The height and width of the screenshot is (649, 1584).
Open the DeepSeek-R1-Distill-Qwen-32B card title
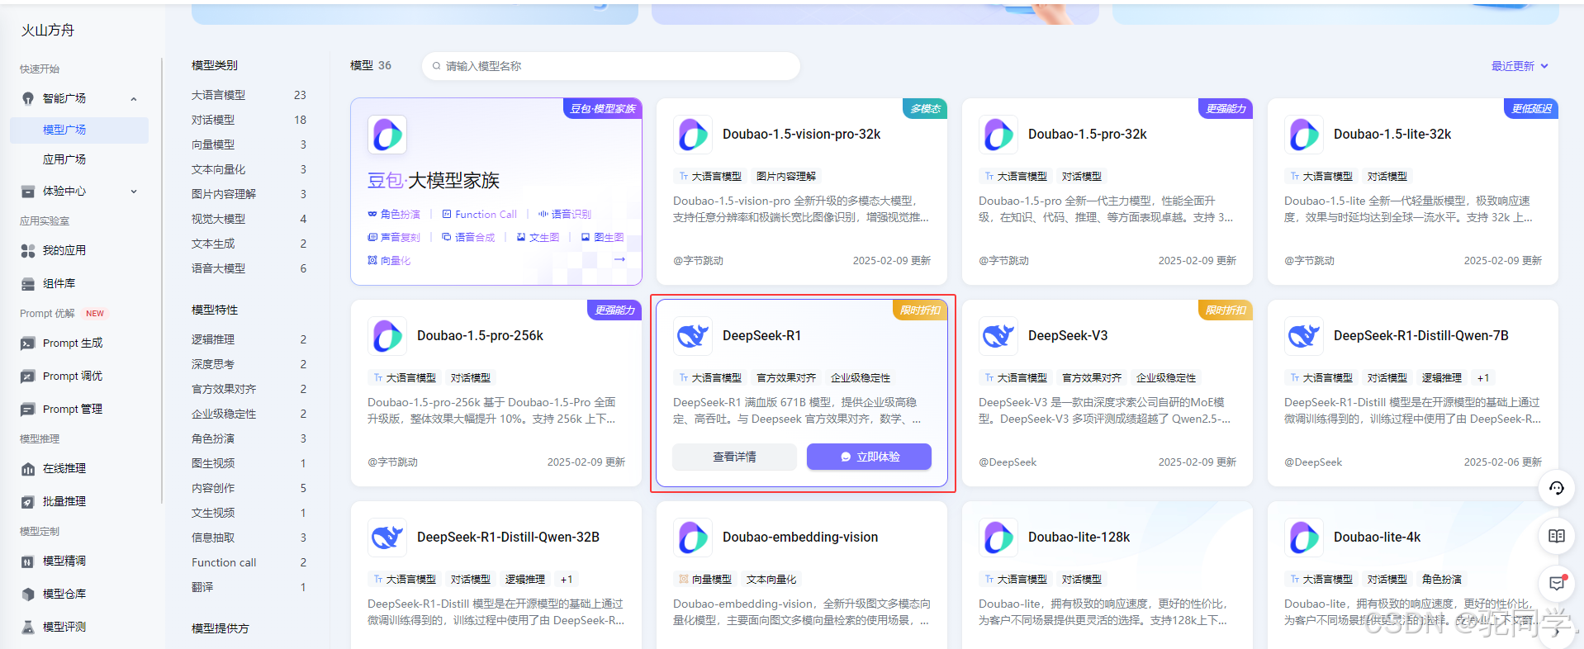tap(508, 537)
